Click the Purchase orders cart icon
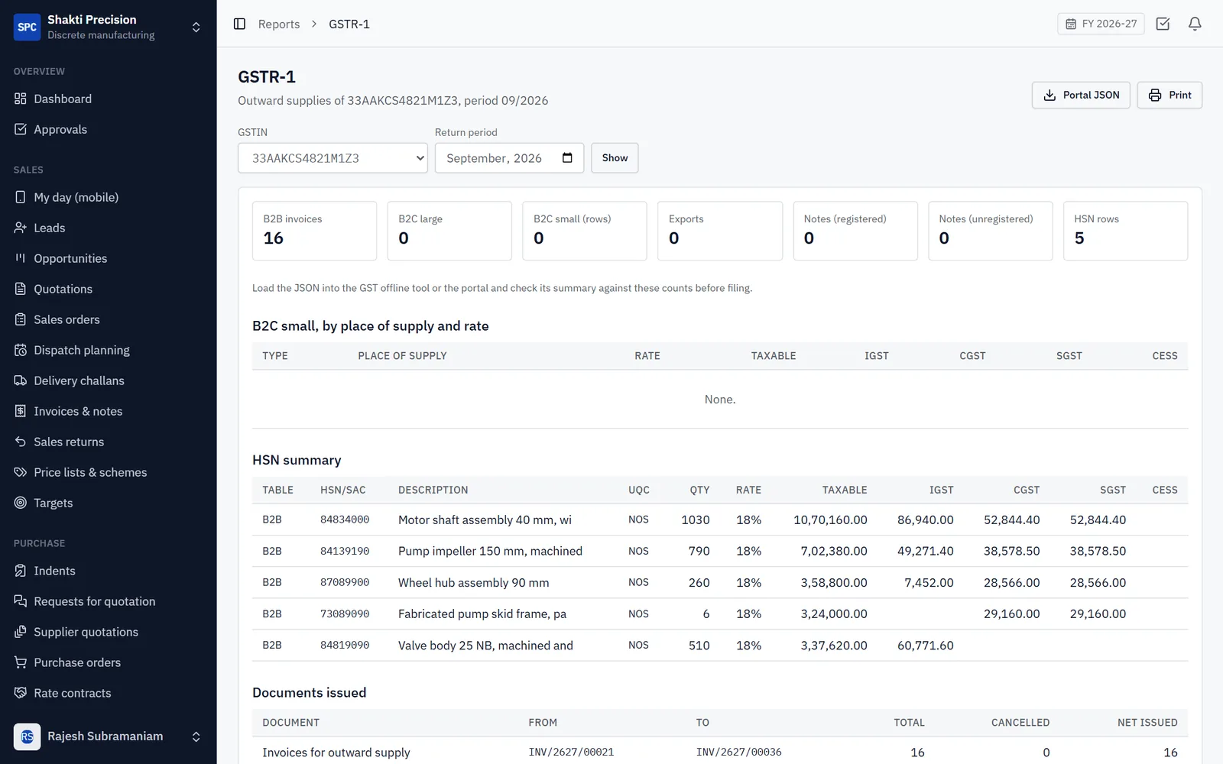 21,662
